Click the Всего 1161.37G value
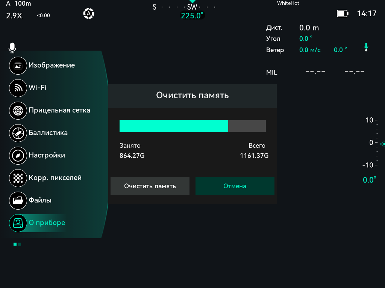This screenshot has height=288, width=385. pyautogui.click(x=254, y=156)
